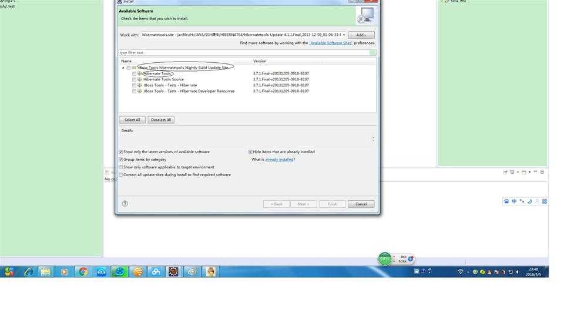Click the Finish button
Image resolution: width=564 pixels, height=317 pixels.
332,204
